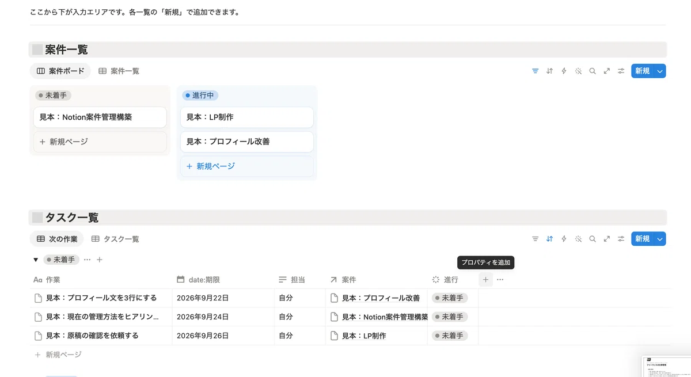This screenshot has width=691, height=377.
Task: Open the 未着手 group three-dots options
Action: coord(87,260)
